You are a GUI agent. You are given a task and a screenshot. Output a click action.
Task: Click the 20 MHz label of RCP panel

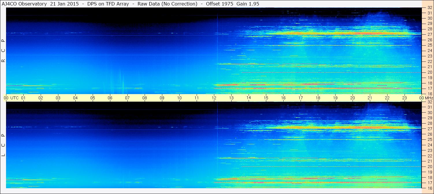(x=430, y=72)
